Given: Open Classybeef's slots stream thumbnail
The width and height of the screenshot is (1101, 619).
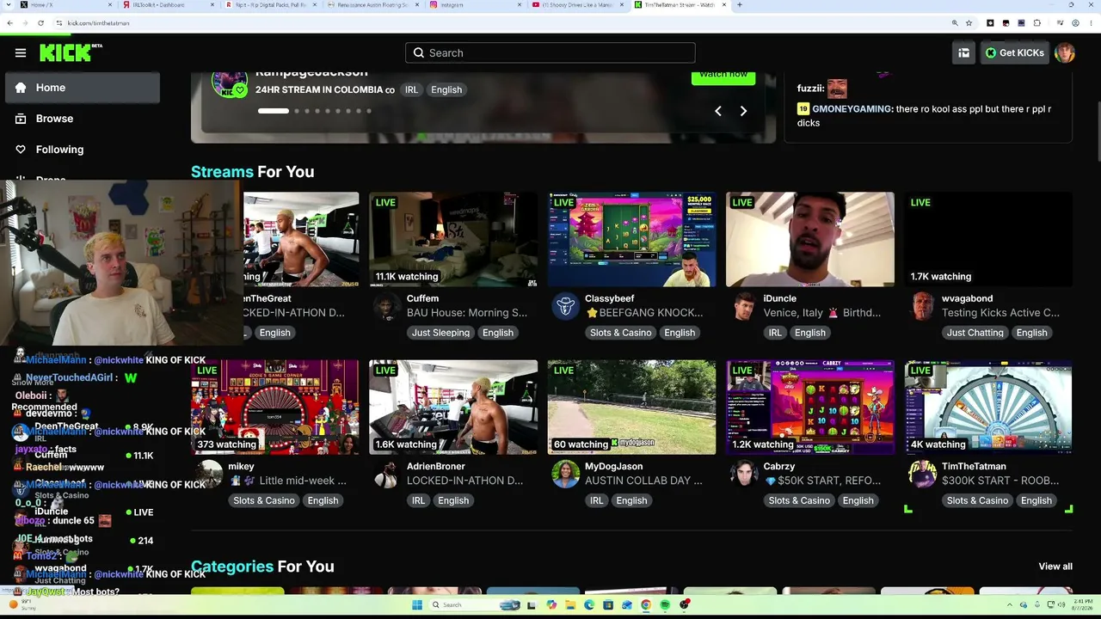Looking at the screenshot, I should point(632,239).
